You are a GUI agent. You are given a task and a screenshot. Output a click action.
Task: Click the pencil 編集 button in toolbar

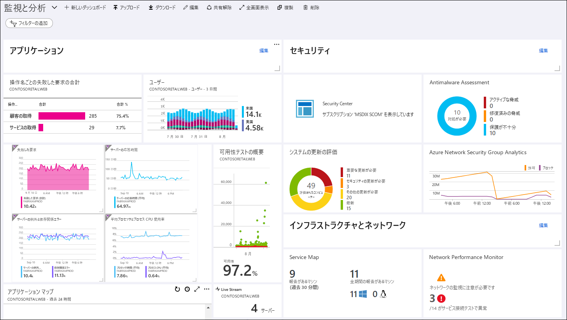pos(191,7)
